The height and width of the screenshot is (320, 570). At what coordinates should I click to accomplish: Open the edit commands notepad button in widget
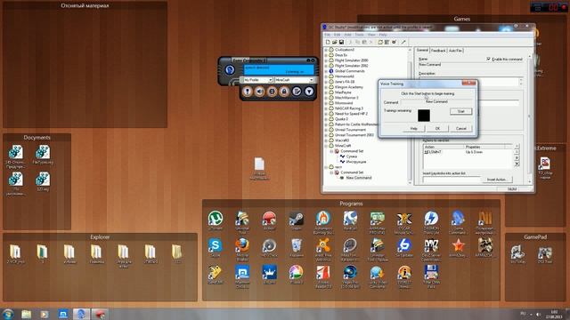[297, 92]
